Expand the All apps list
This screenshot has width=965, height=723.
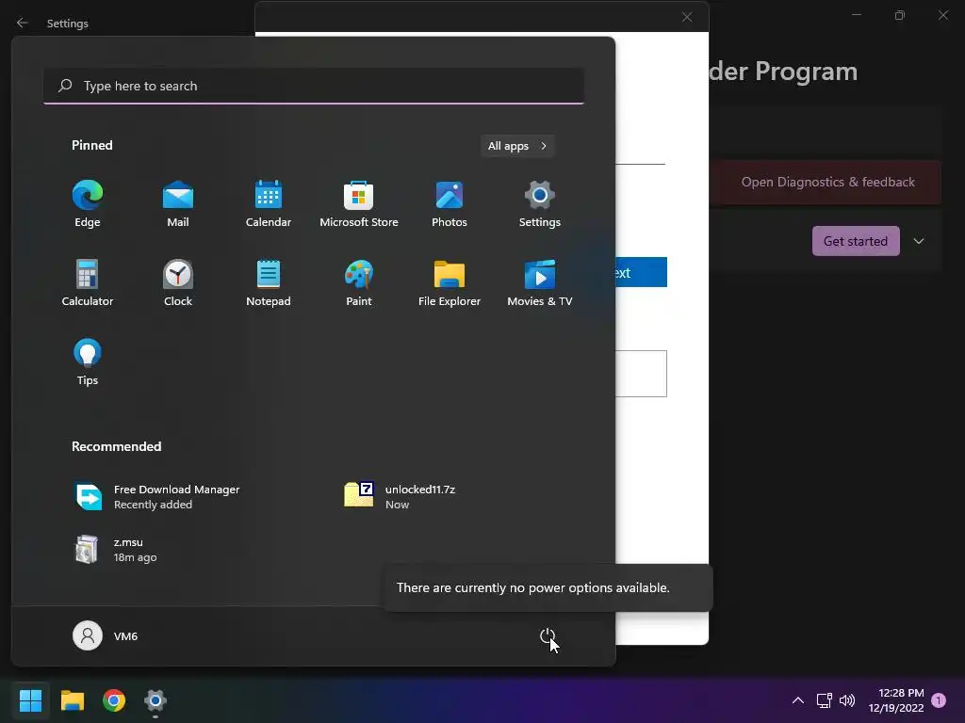coord(517,146)
